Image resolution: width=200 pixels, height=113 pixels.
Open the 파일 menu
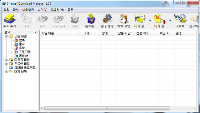coord(16,10)
